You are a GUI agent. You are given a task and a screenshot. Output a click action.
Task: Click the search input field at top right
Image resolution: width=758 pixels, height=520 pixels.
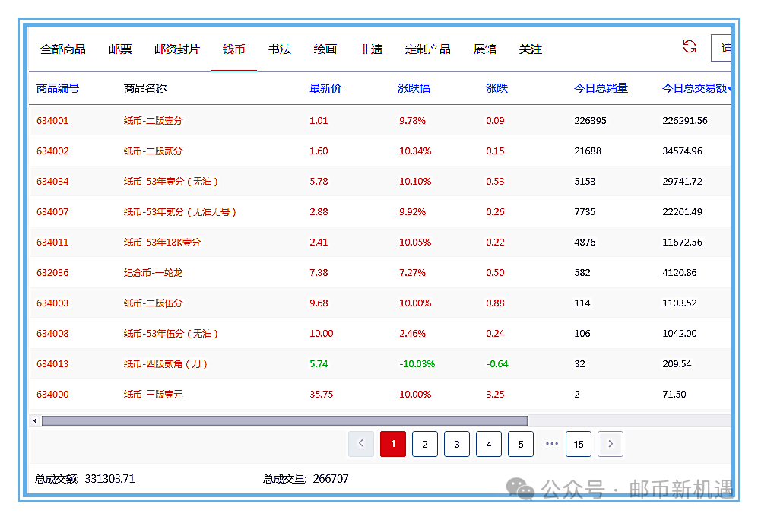pyautogui.click(x=722, y=48)
